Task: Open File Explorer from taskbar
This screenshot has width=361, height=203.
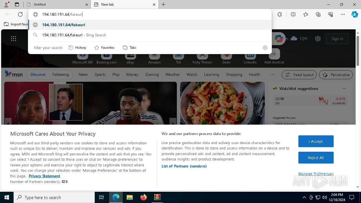Action: [129, 197]
